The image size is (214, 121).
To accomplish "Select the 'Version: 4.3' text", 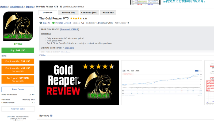I will [x=78, y=23].
